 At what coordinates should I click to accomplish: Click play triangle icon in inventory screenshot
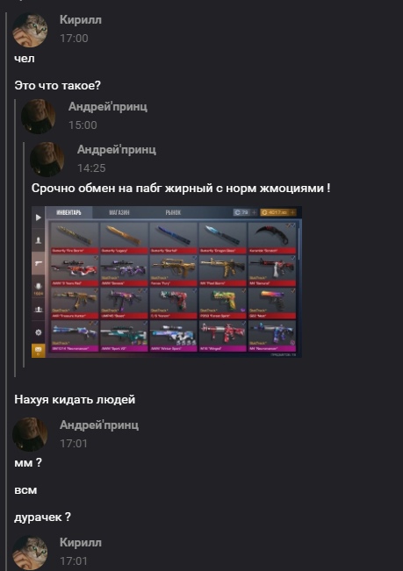point(39,218)
